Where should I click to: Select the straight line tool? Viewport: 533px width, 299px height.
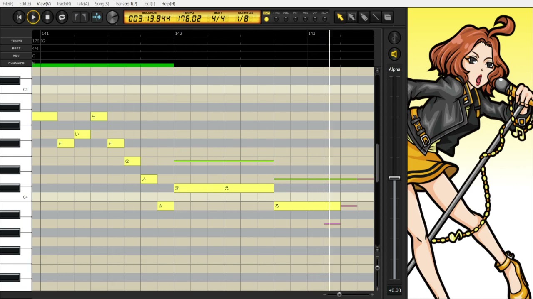point(376,17)
